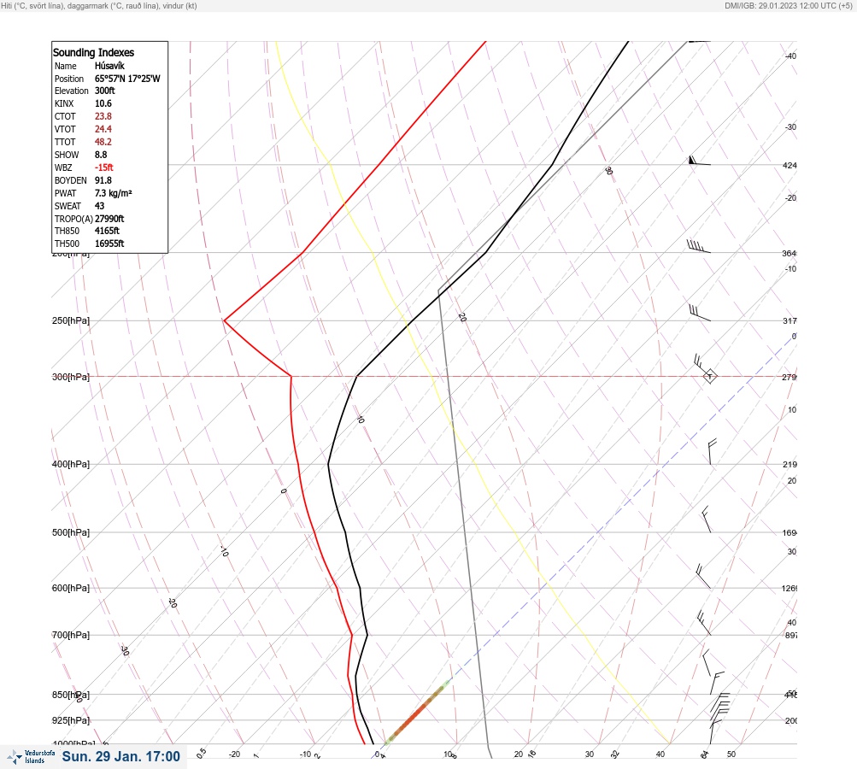
Task: Select the Position value 65°57'N 17°25'W
Action: [127, 79]
